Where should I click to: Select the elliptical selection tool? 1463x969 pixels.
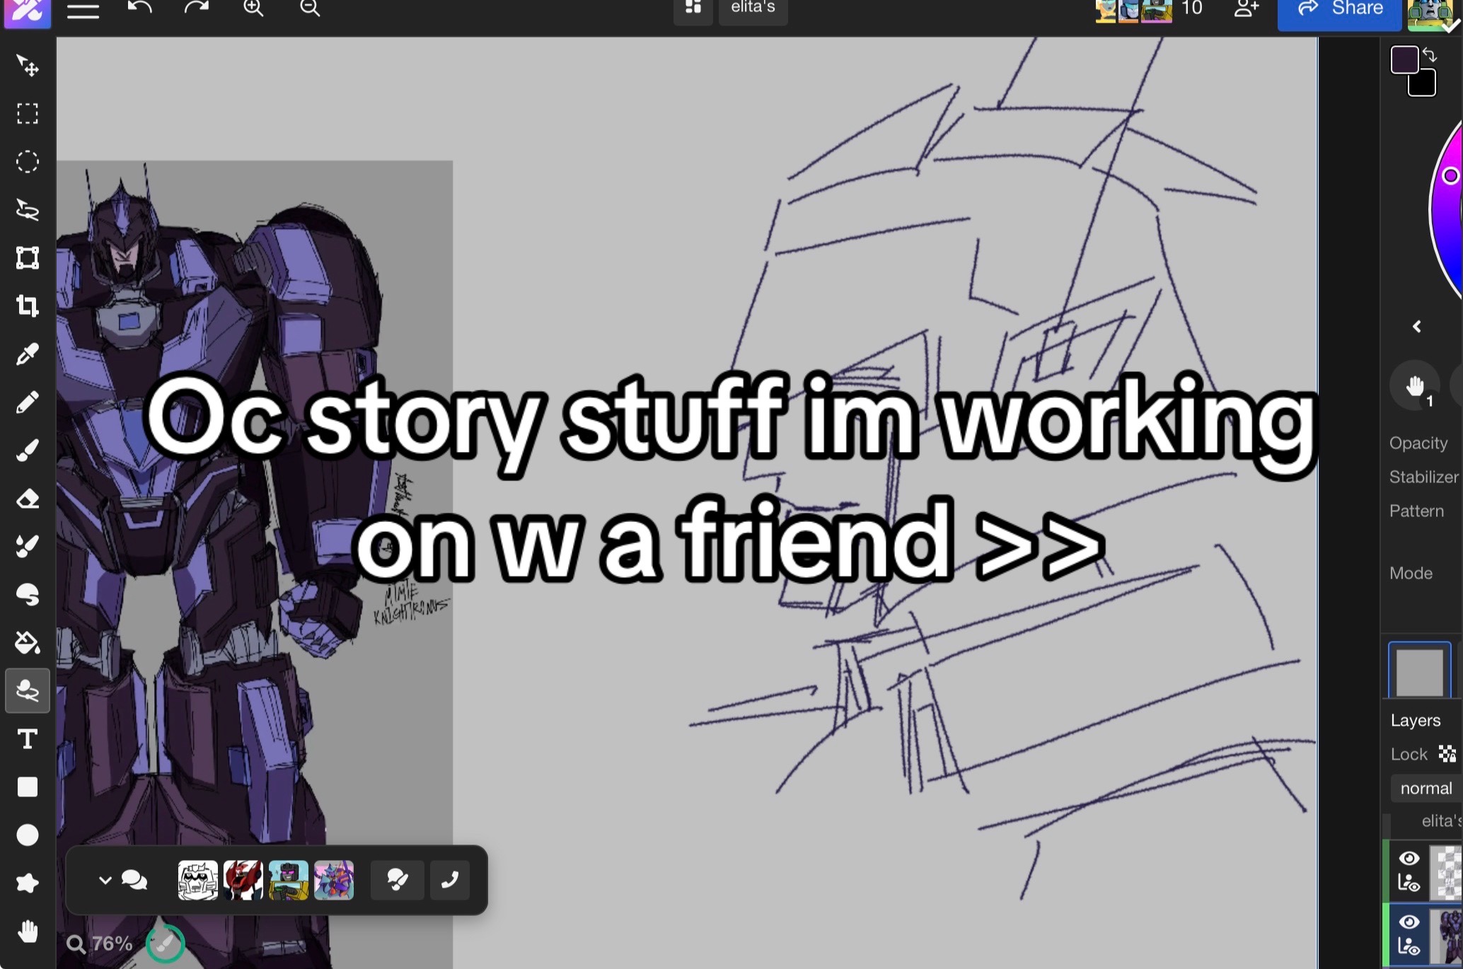click(28, 162)
